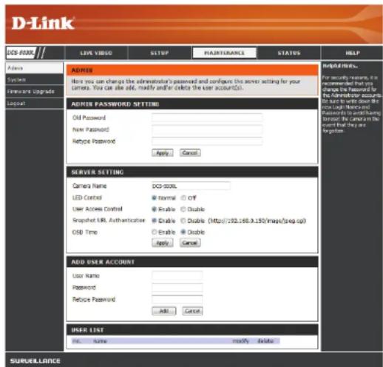The image size is (383, 367).
Task: Click the Add User Account section header
Action: [192, 262]
